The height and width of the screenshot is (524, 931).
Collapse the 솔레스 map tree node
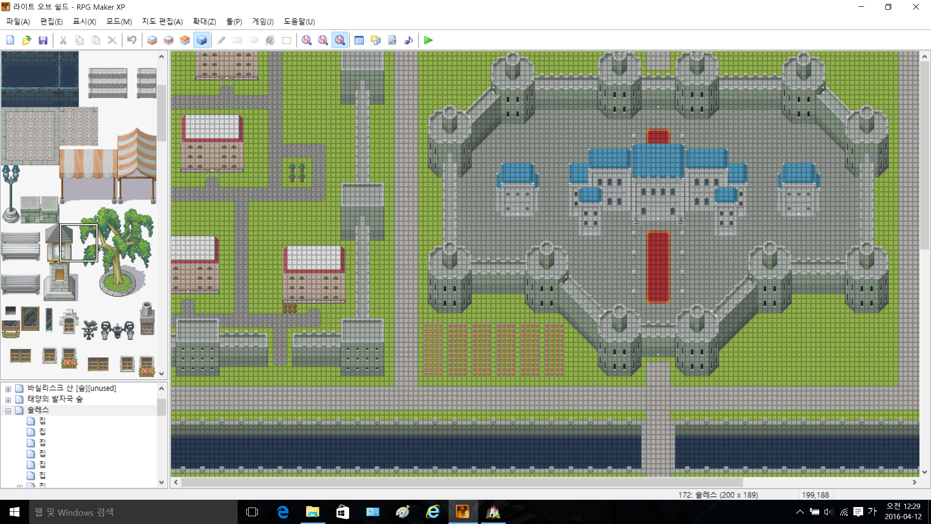pyautogui.click(x=8, y=411)
